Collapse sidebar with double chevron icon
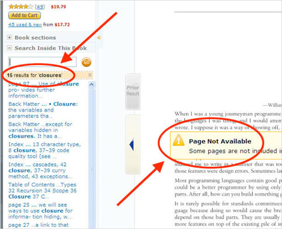The width and height of the screenshot is (282, 229). point(99,38)
